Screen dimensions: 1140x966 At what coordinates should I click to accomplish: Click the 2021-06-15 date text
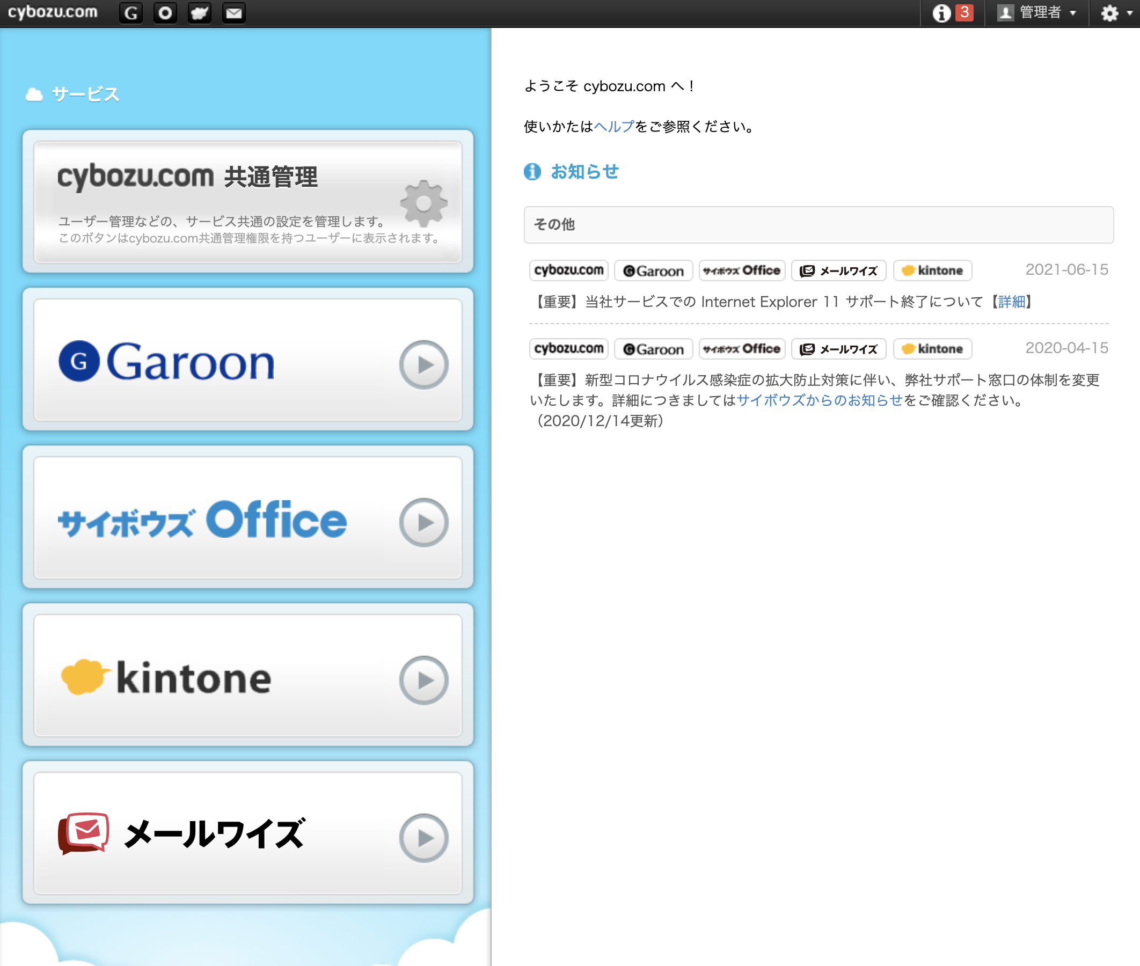1066,269
